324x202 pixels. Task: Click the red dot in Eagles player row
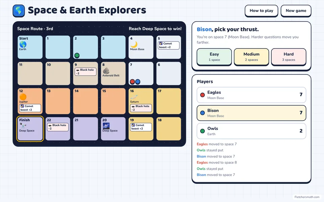click(202, 95)
